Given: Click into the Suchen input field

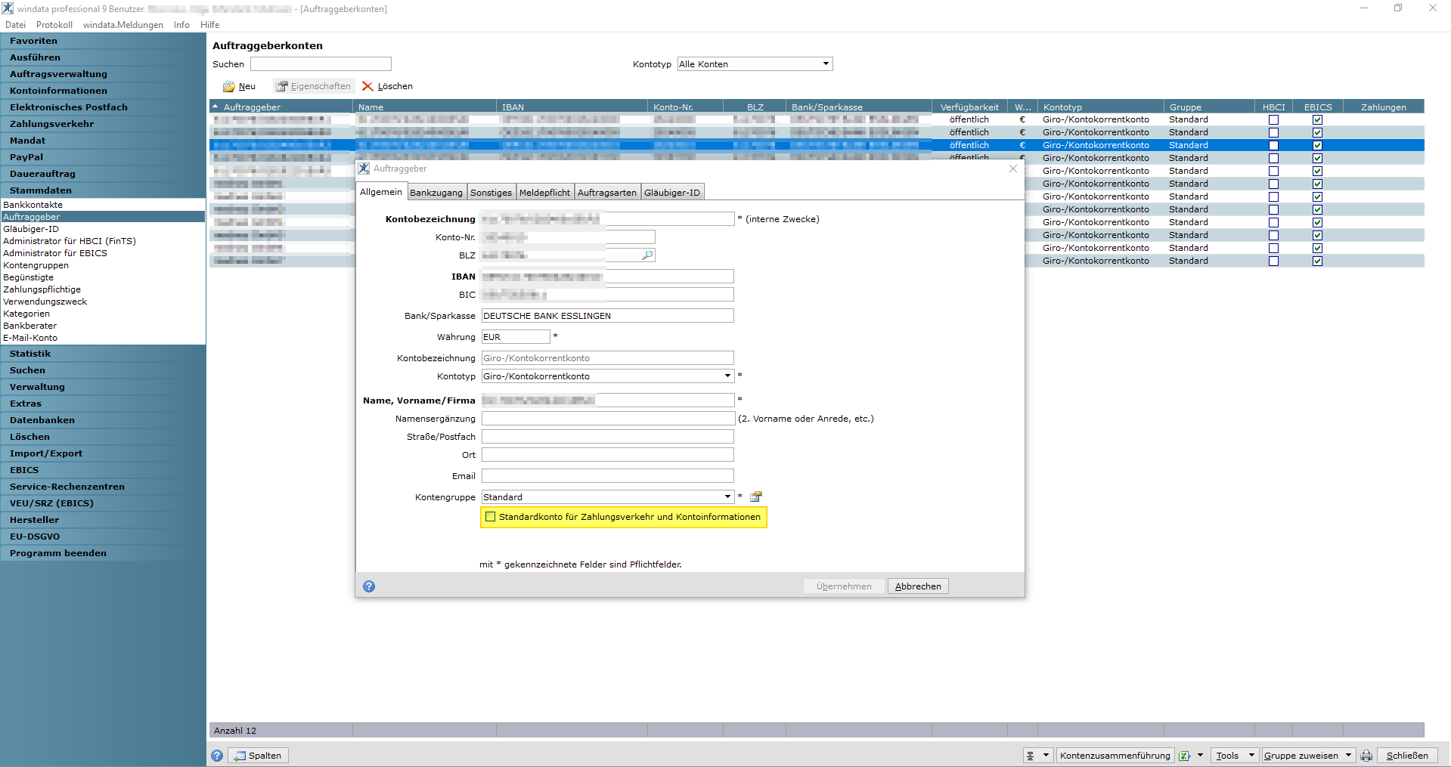Looking at the screenshot, I should [321, 64].
